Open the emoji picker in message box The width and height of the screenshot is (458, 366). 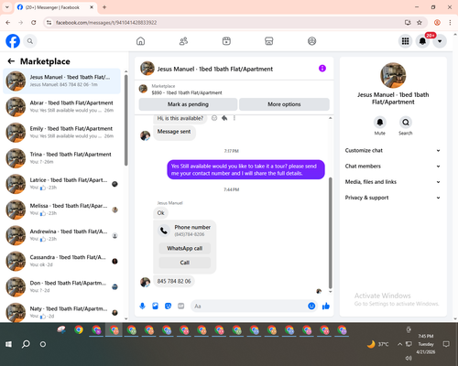click(311, 306)
